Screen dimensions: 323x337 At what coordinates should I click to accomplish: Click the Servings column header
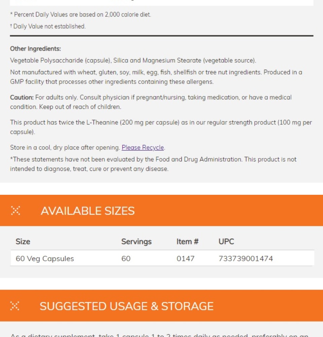[x=136, y=242]
